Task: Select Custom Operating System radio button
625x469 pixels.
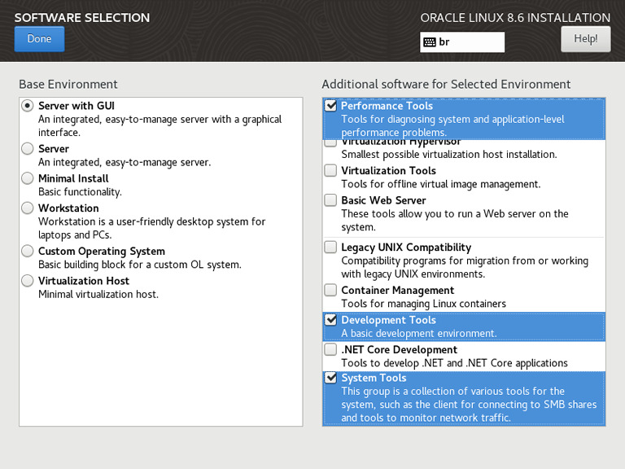Action: click(x=28, y=252)
